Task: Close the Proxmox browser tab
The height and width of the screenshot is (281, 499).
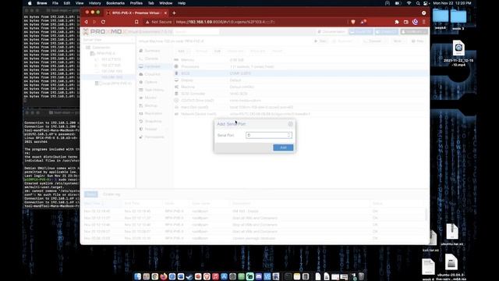Action: click(165, 13)
